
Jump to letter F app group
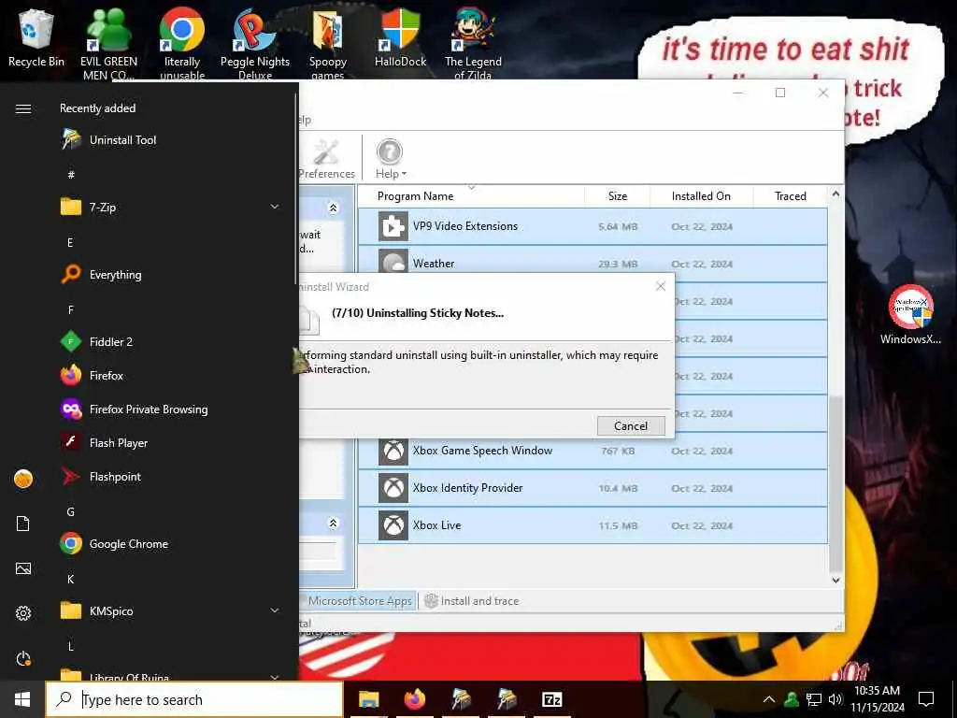71,309
